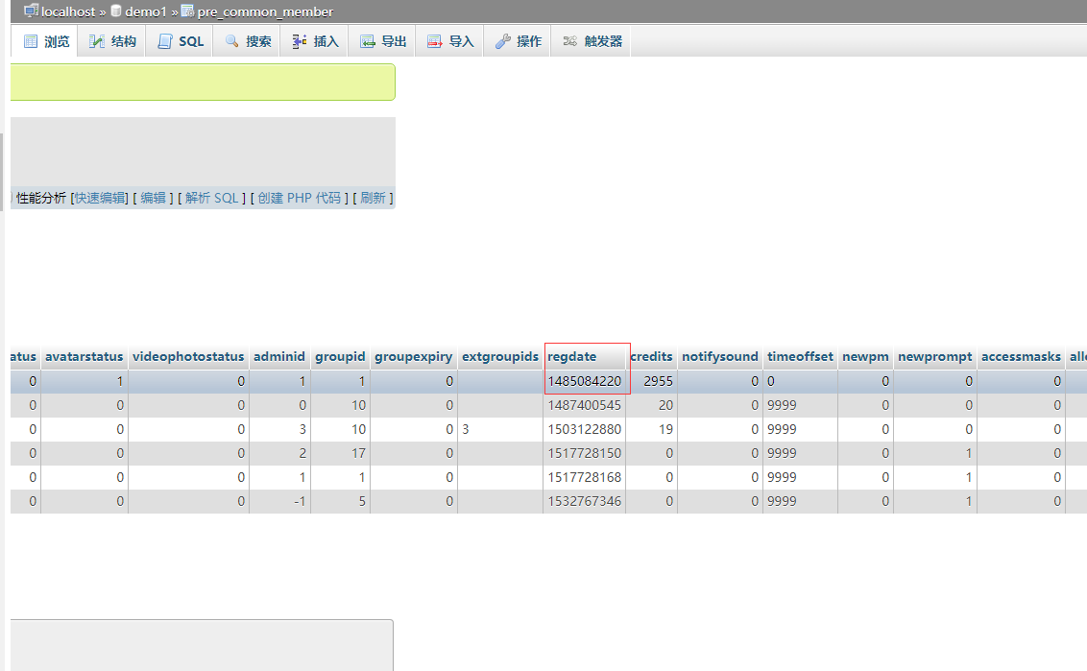Select the regdate cell 1485084220
Image resolution: width=1087 pixels, height=671 pixels.
pos(585,381)
